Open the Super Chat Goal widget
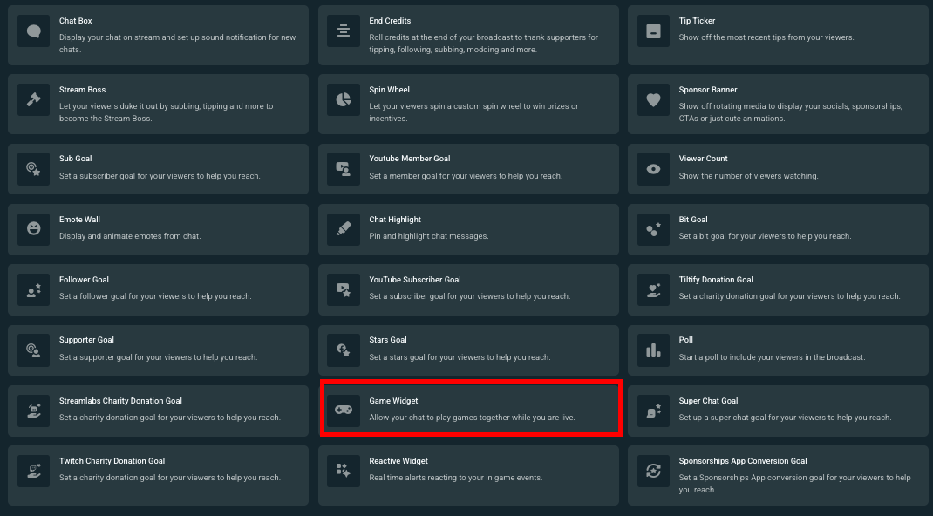 [778, 408]
